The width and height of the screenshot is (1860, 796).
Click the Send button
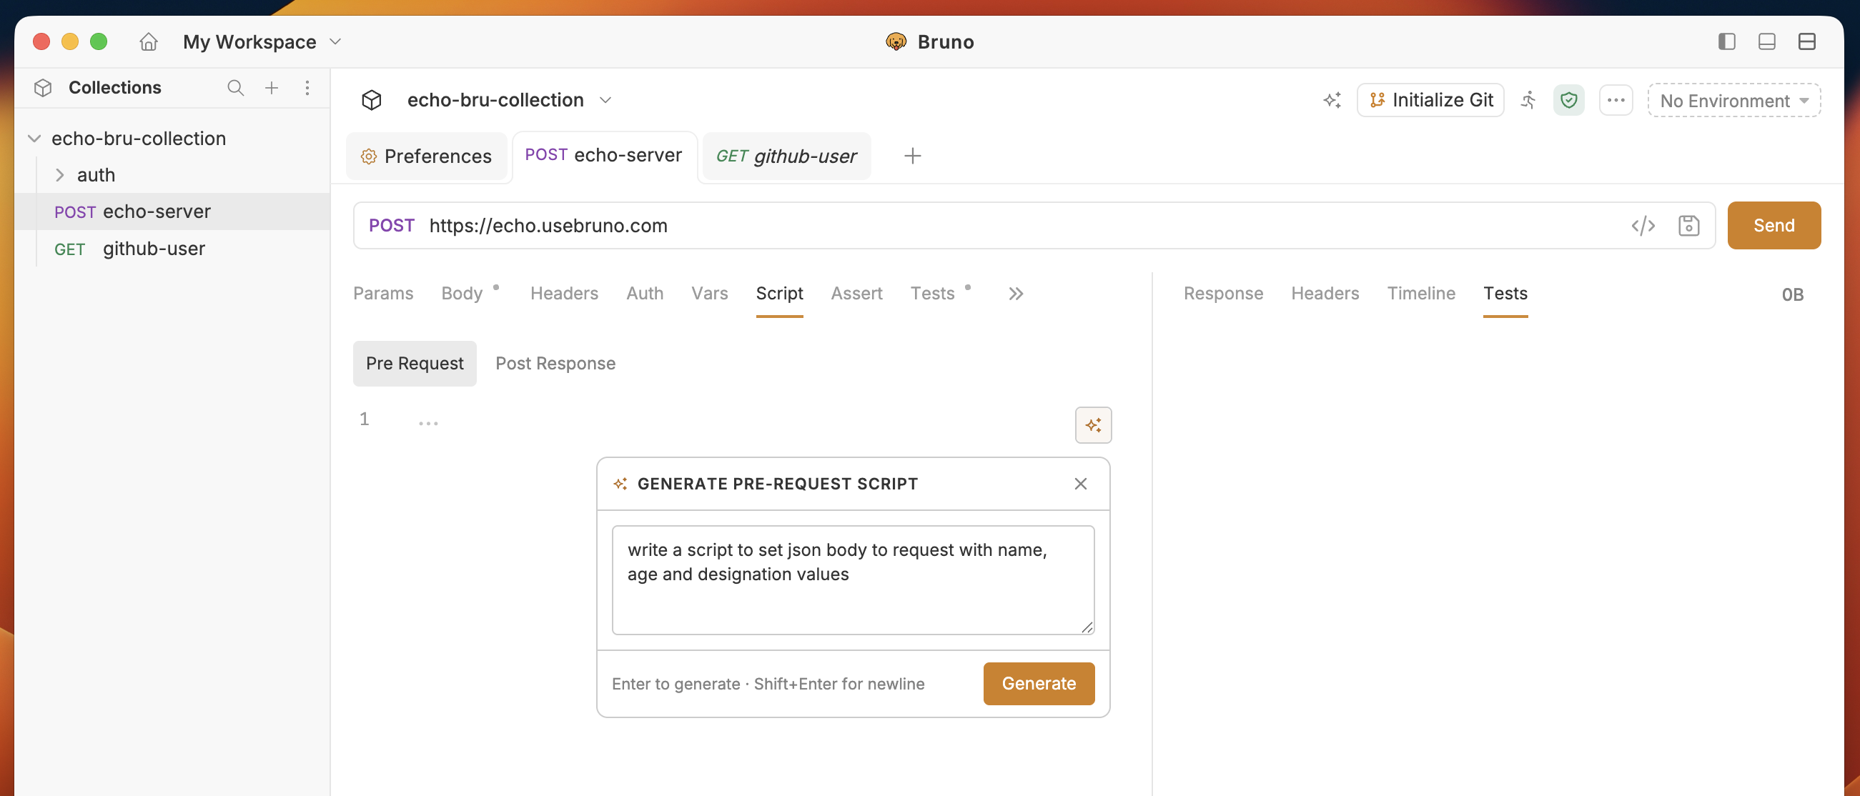tap(1774, 225)
